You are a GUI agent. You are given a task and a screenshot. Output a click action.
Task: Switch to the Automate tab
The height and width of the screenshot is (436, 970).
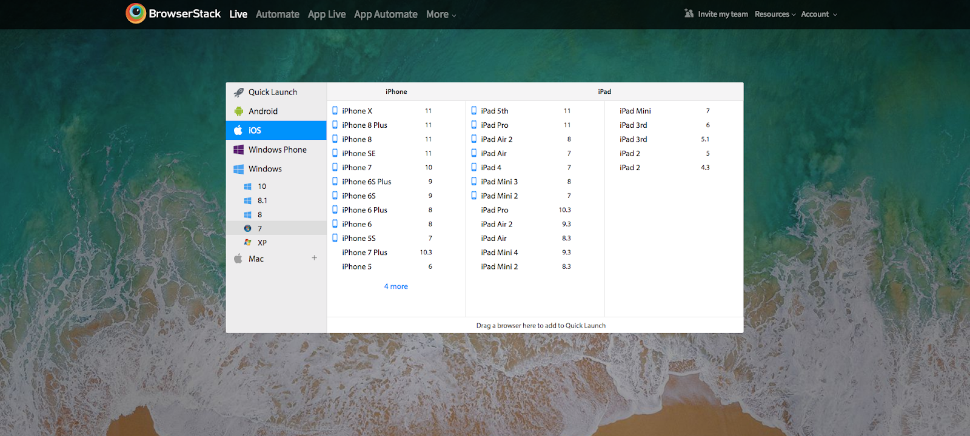[277, 15]
